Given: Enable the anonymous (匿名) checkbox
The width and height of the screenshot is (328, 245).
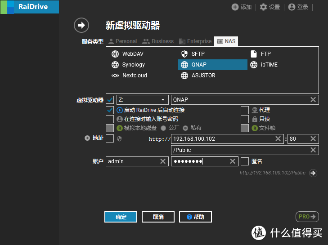Looking at the screenshot, I should coord(245,161).
